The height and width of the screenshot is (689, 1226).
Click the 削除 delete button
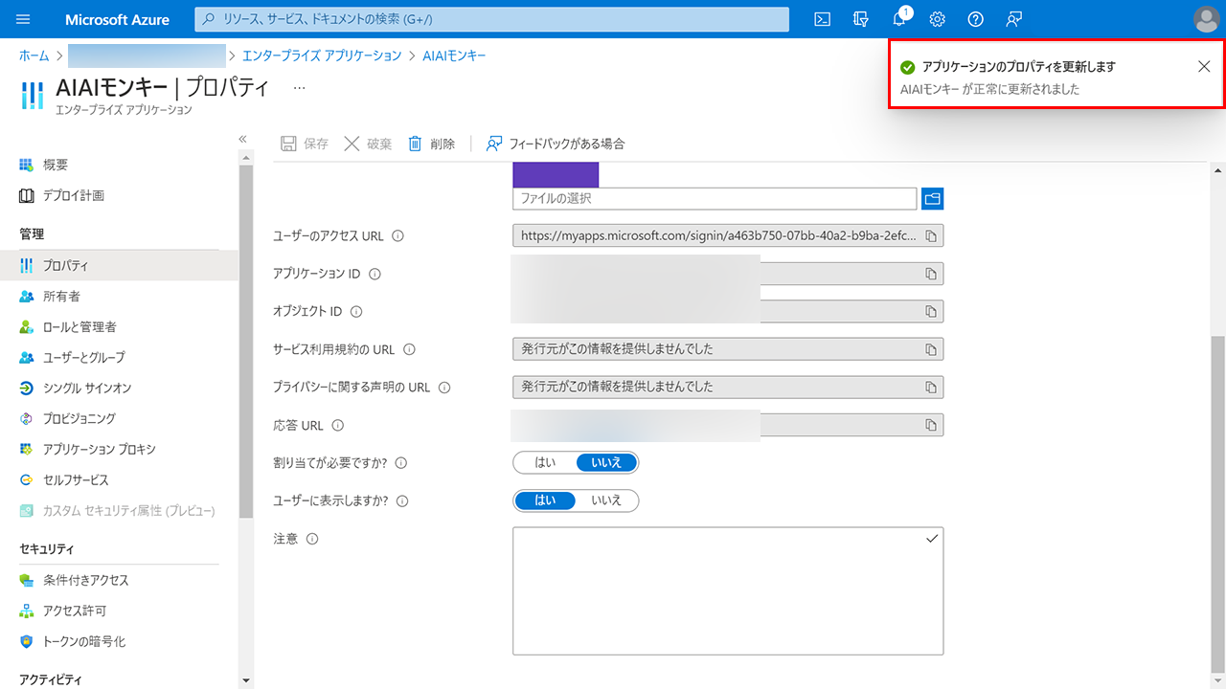coord(432,144)
